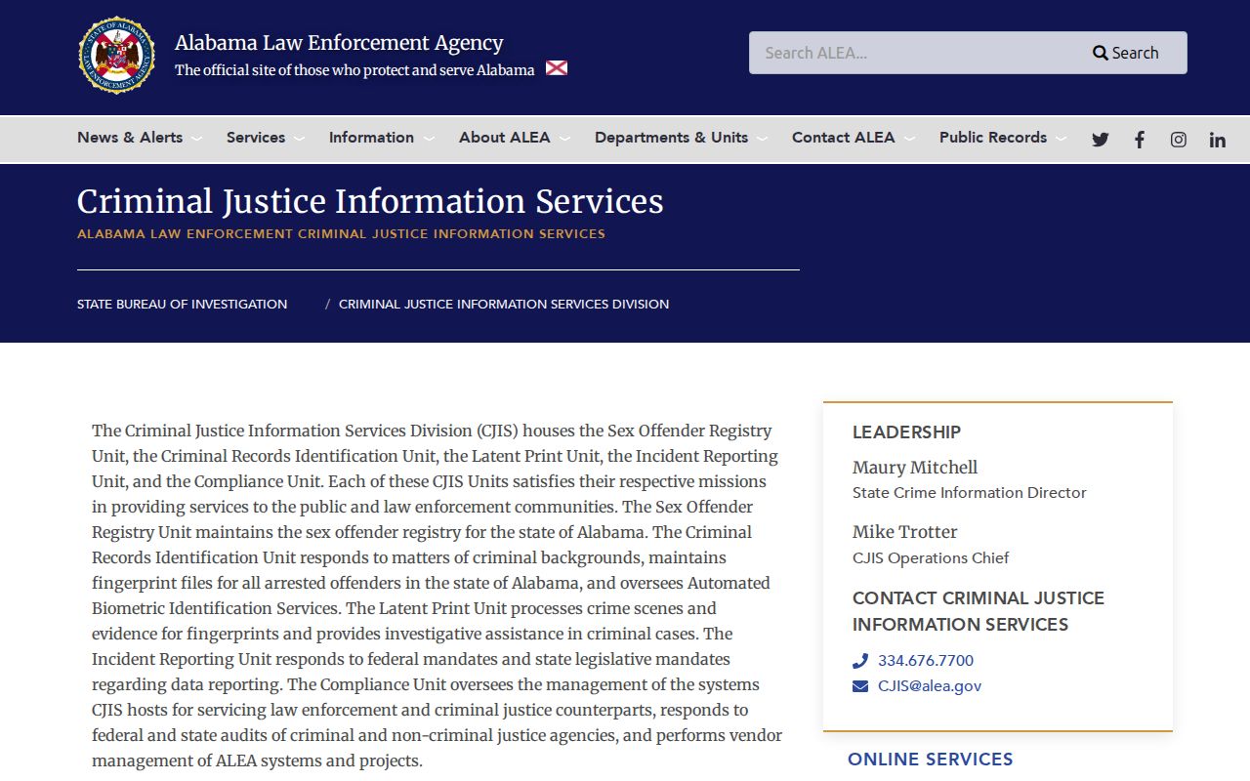Click the phone icon beside 334.676.7700
This screenshot has width=1250, height=781.
click(x=859, y=661)
